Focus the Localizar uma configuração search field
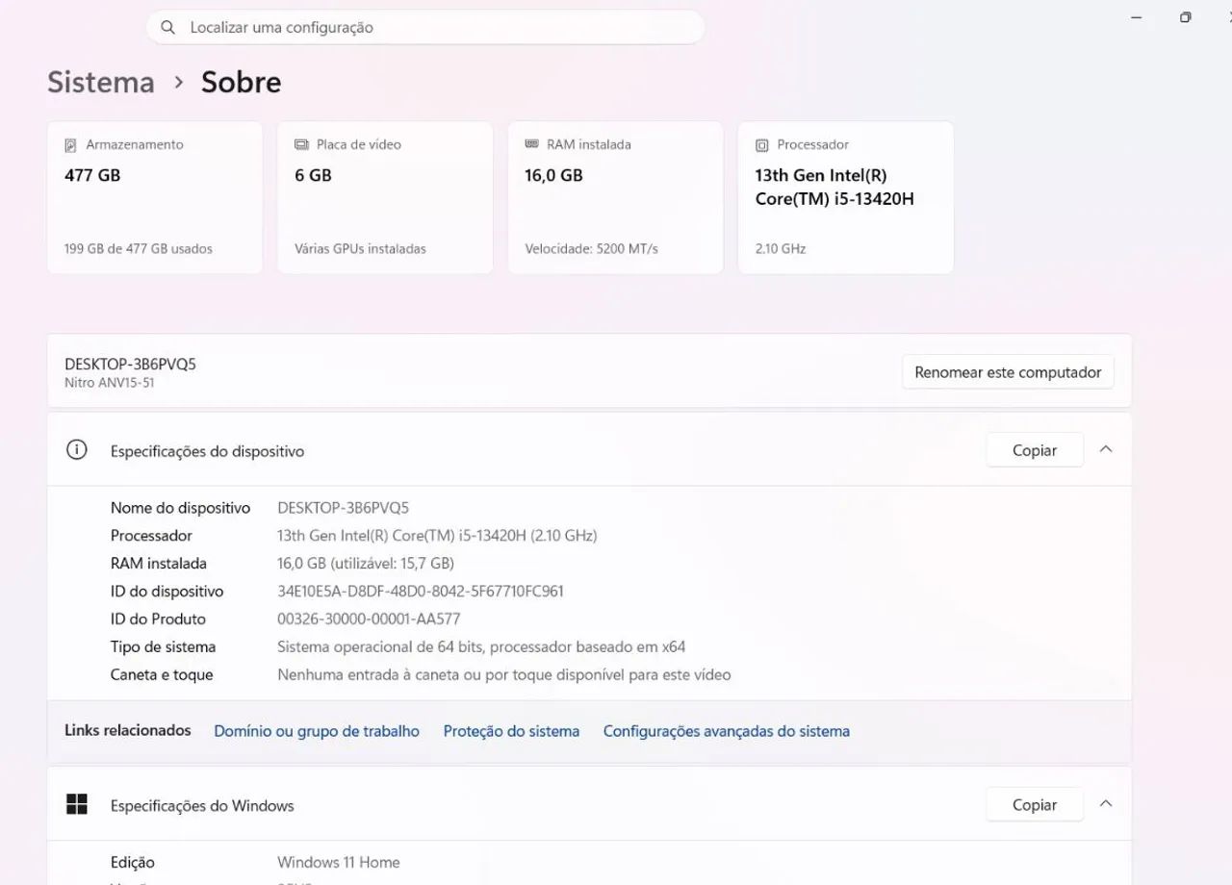 tap(425, 28)
